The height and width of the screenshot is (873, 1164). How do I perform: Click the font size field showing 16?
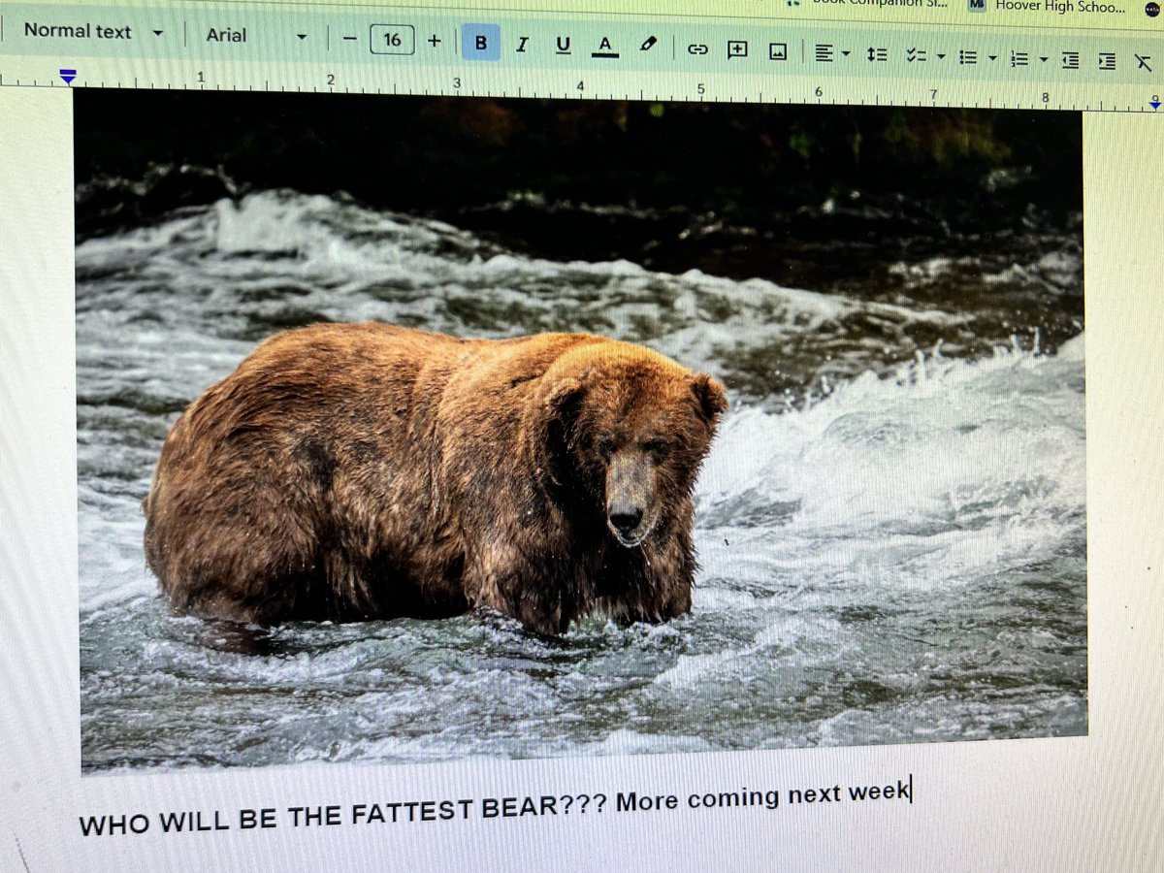pos(392,40)
